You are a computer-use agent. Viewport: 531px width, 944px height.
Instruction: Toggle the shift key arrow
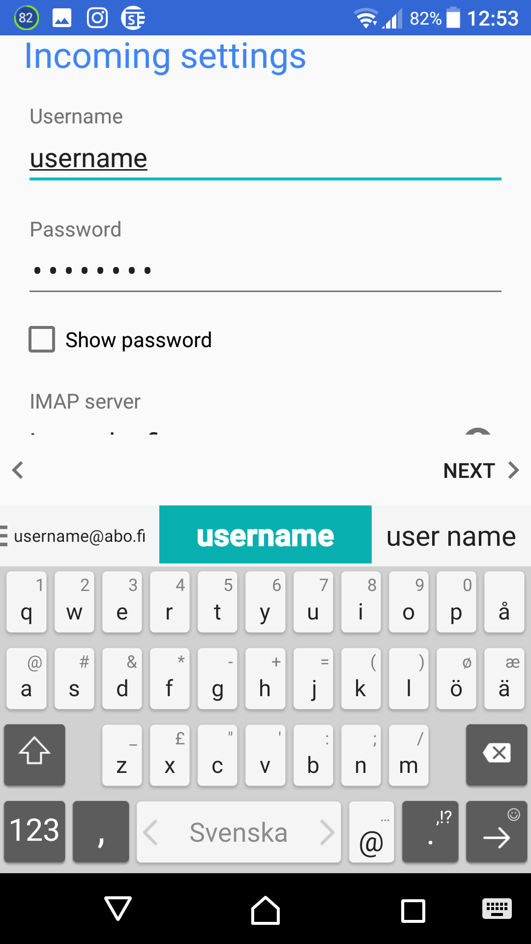(x=34, y=754)
